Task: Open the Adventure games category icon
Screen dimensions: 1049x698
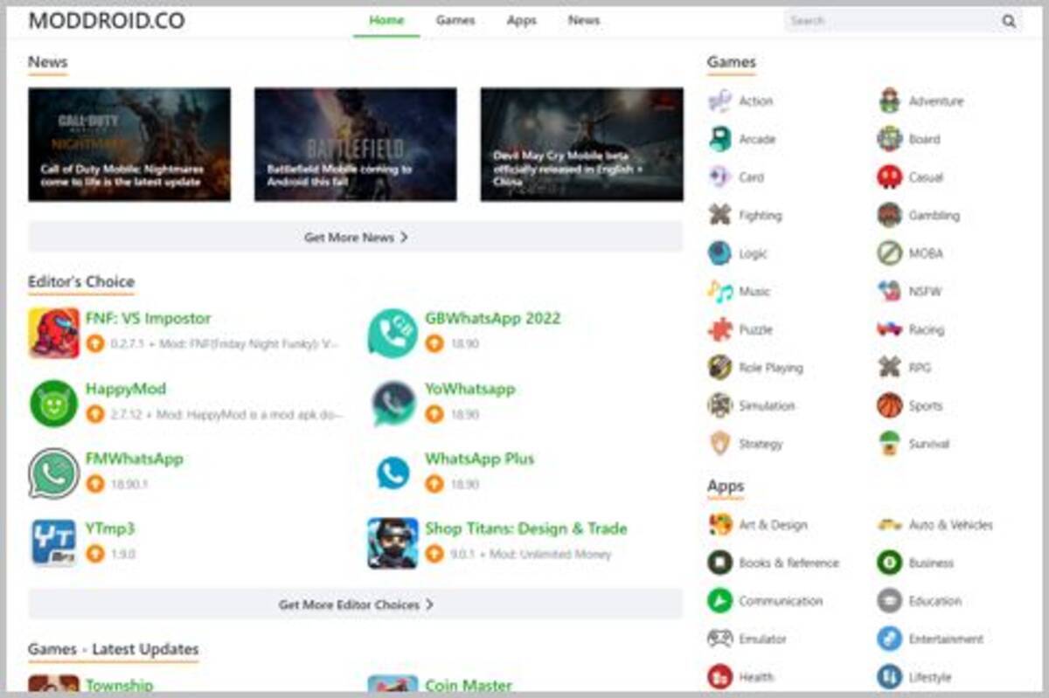Action: pyautogui.click(x=889, y=100)
